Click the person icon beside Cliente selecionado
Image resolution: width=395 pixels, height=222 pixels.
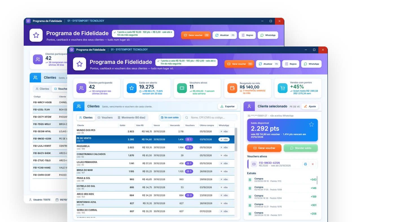(x=249, y=106)
